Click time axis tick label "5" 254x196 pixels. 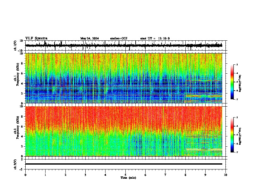(125, 175)
